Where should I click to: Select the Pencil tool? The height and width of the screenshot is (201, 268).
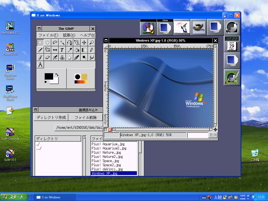click(x=92, y=50)
